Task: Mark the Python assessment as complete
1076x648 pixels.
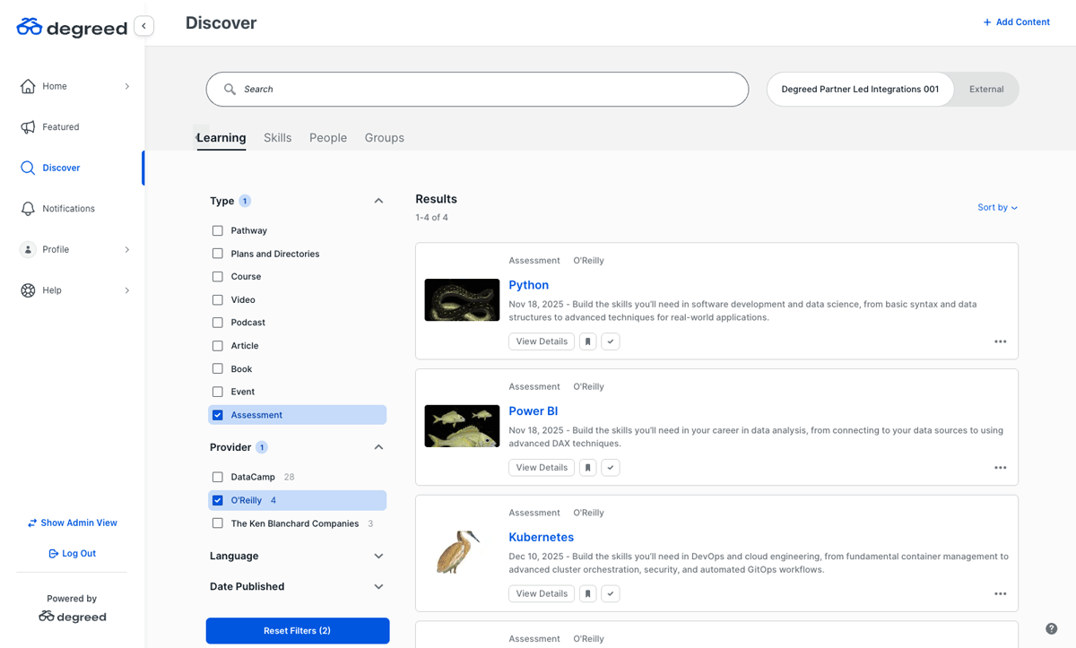Action: tap(611, 341)
